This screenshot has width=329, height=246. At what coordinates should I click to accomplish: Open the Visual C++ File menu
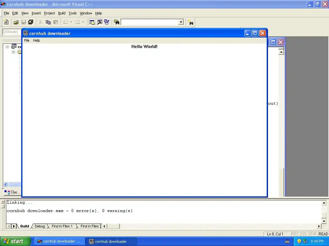(x=6, y=13)
